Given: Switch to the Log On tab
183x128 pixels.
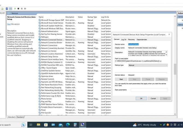Looking at the screenshot, I should coord(124,39).
